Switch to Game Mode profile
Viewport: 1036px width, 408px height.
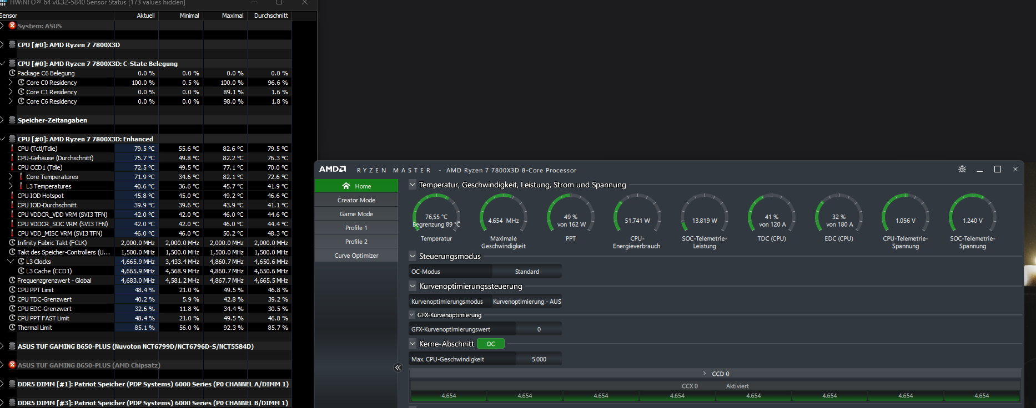pos(356,214)
